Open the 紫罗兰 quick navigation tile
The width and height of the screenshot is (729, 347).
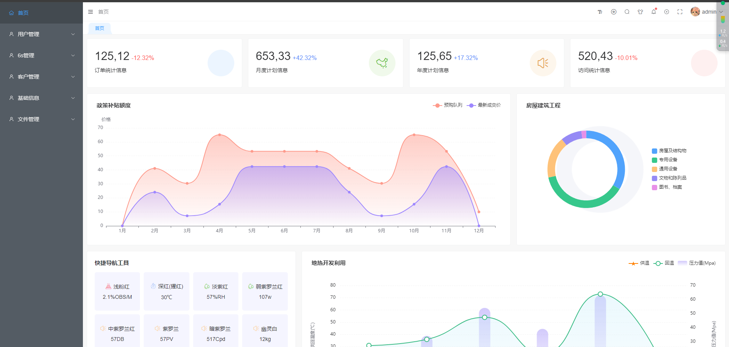point(167,331)
